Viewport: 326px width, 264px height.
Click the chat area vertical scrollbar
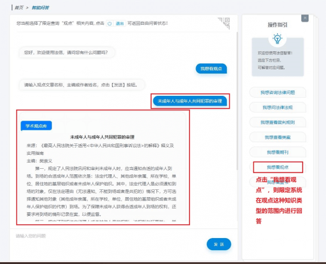[x=237, y=101]
